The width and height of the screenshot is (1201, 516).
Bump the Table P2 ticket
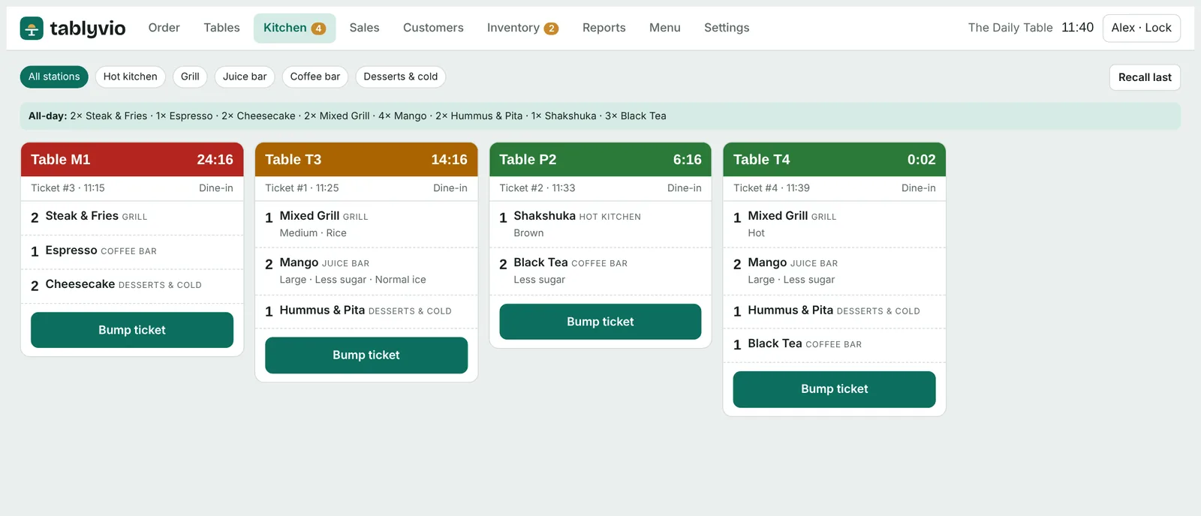600,322
